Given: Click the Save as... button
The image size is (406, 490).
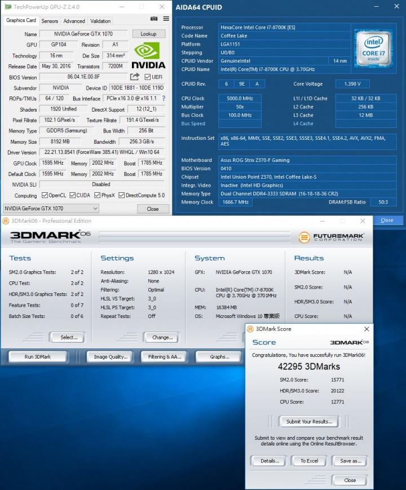Looking at the screenshot, I should pos(350,461).
